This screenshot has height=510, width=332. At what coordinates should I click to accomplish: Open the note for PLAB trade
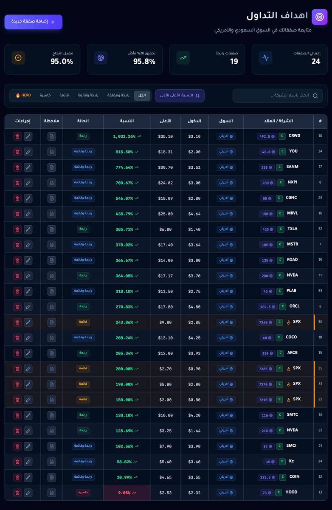52,292
